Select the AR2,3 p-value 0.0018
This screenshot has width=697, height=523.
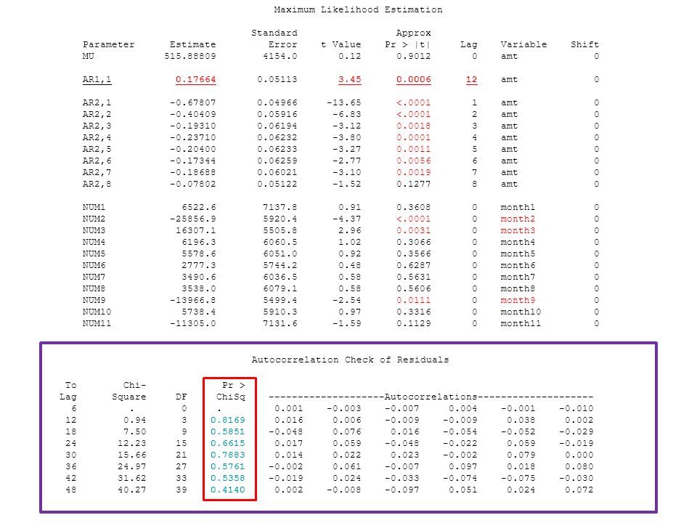click(x=413, y=126)
